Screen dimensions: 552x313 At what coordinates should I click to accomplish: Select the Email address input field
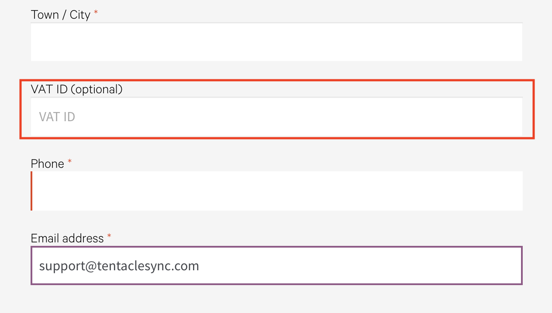276,265
